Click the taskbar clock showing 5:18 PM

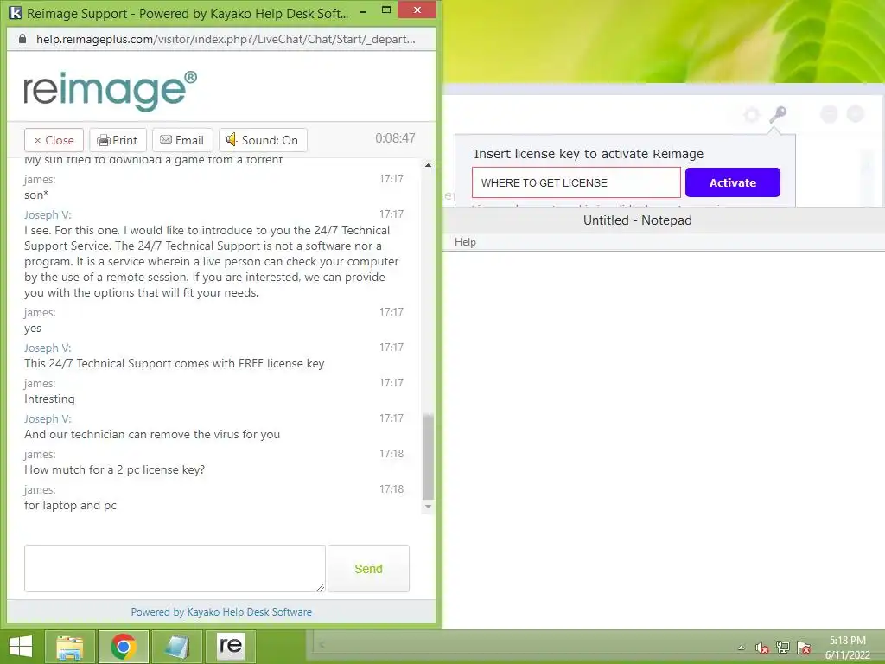(x=847, y=648)
